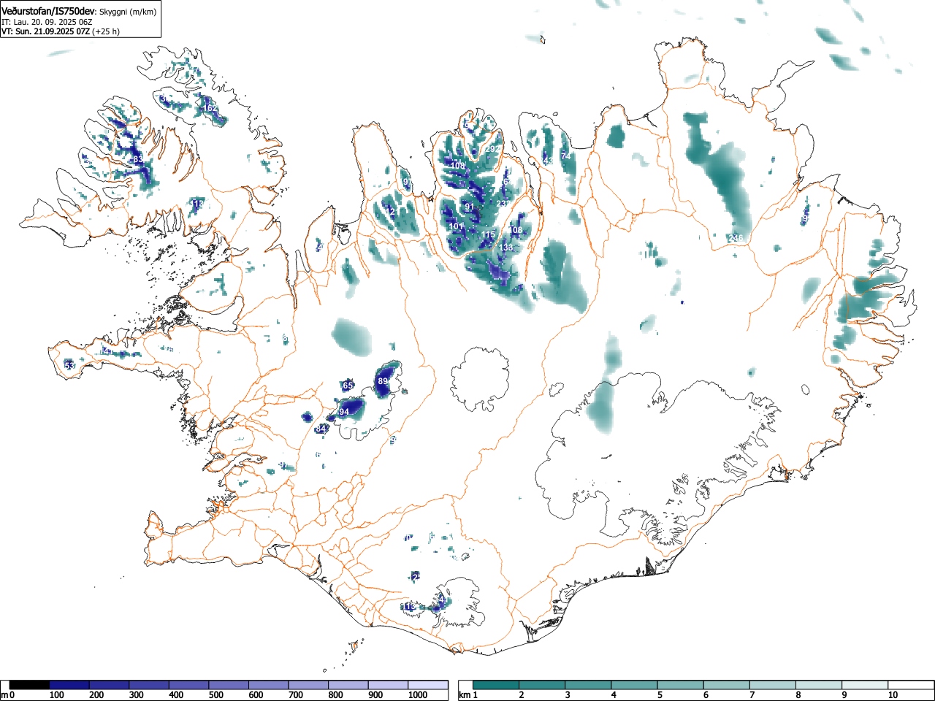Click the 7 tick label on km scale
Image resolution: width=935 pixels, height=701 pixels.
click(752, 695)
